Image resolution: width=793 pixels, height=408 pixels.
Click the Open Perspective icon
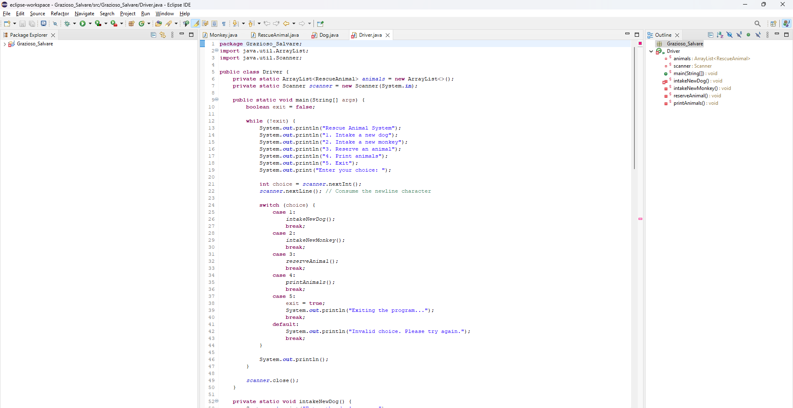(773, 24)
